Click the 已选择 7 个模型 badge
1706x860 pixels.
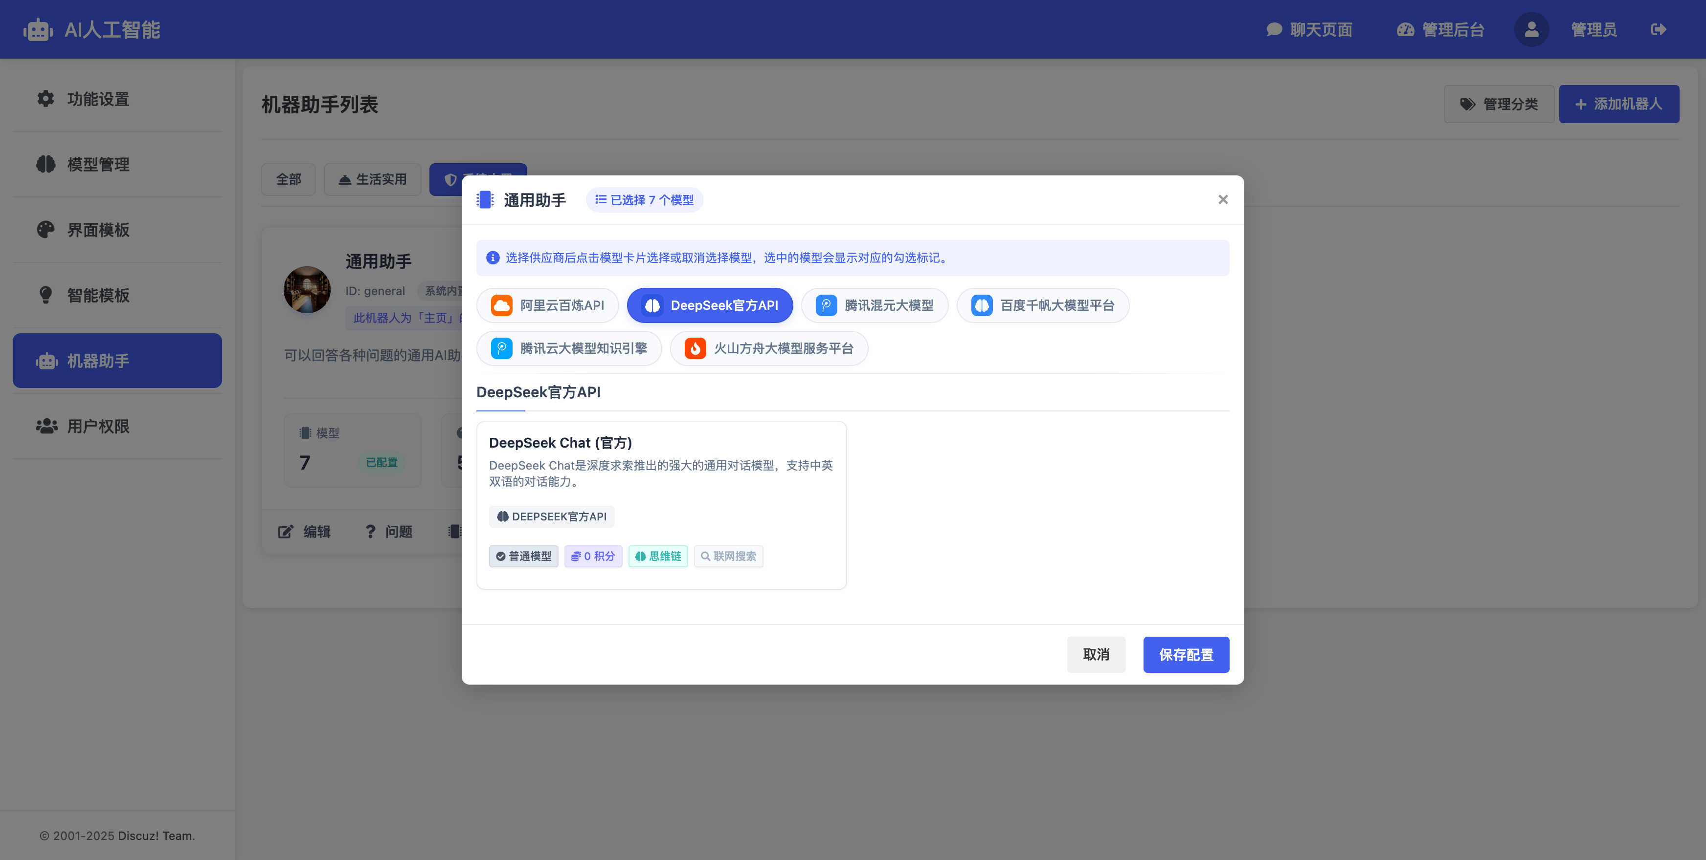(x=644, y=200)
